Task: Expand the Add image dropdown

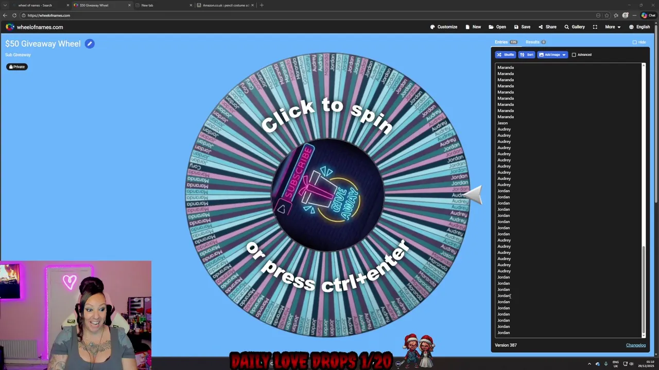Action: (x=564, y=54)
